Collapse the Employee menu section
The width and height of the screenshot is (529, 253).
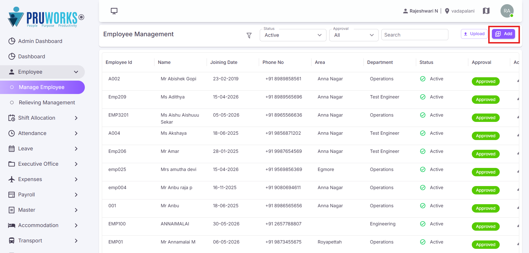42,72
